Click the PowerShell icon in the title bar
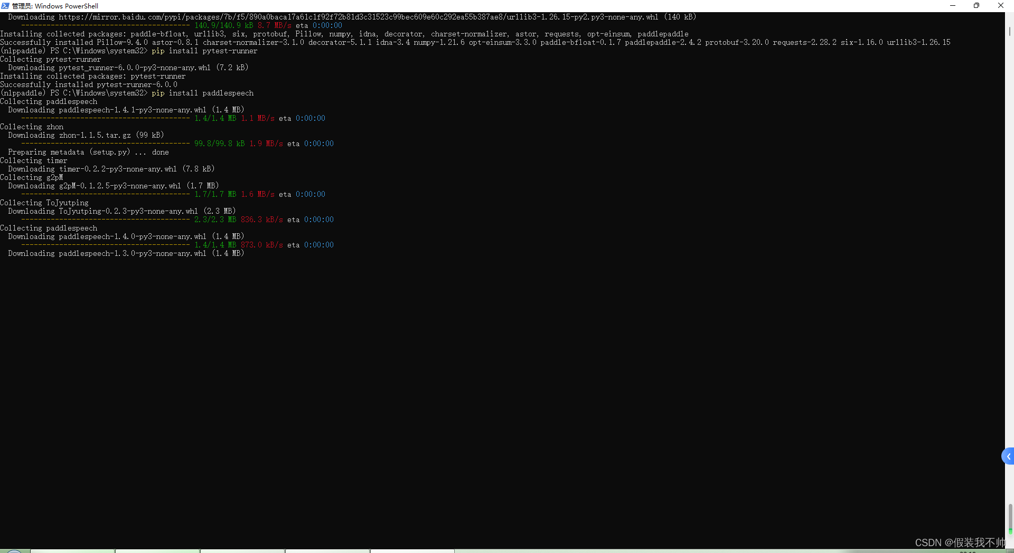The width and height of the screenshot is (1014, 553). click(x=5, y=6)
